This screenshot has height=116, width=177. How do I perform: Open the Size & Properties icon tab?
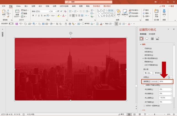point(152,39)
